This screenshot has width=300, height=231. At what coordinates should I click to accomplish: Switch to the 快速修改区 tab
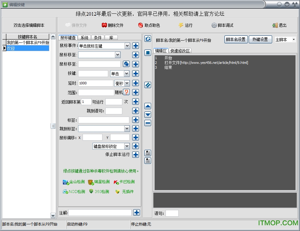click(x=180, y=50)
